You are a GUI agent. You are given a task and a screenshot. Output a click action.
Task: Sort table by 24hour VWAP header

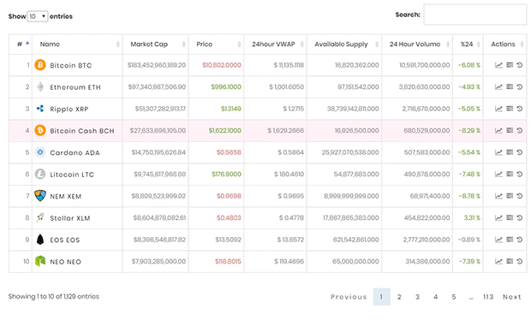[x=275, y=44]
